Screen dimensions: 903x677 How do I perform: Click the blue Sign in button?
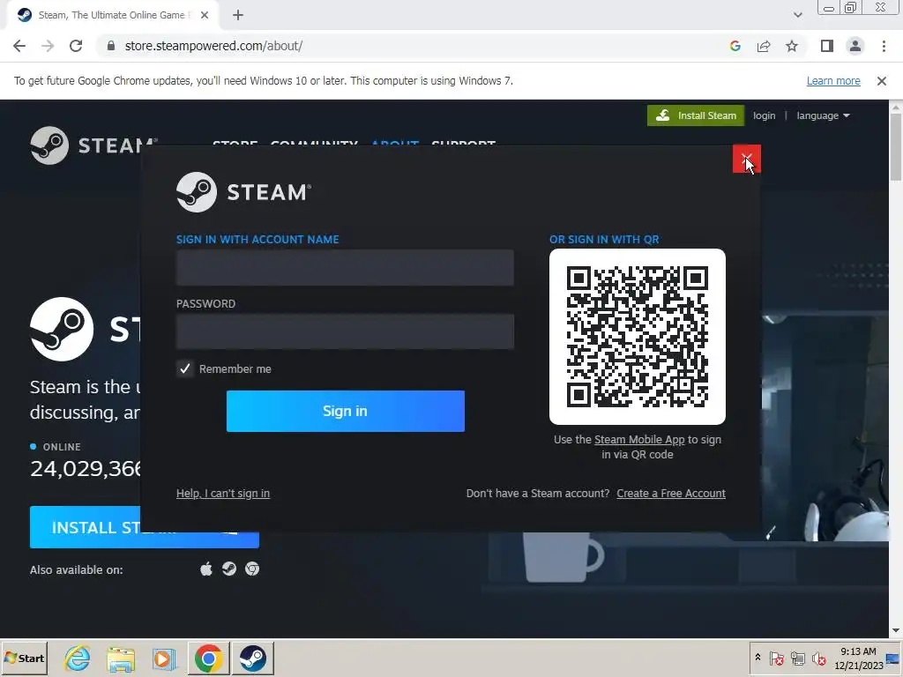coord(346,411)
